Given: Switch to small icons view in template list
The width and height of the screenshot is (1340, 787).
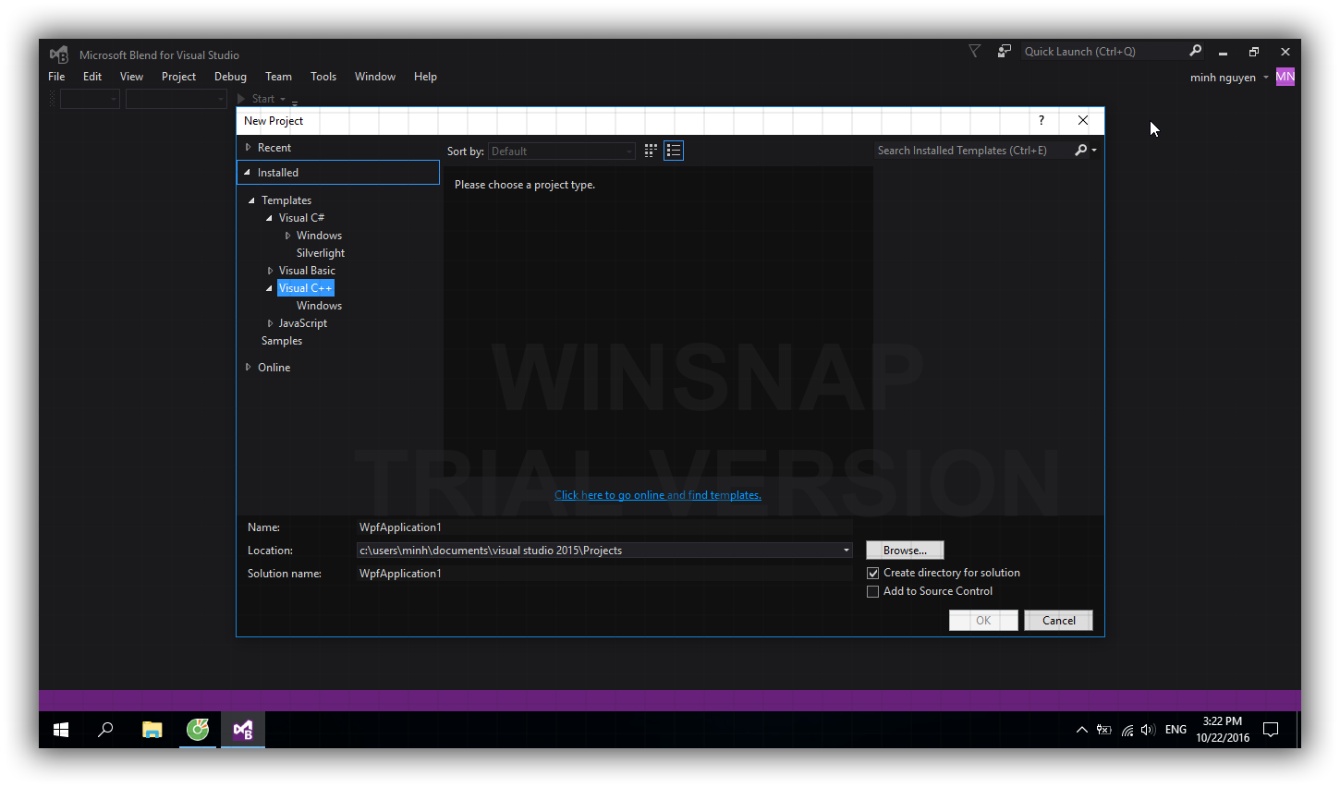Looking at the screenshot, I should [x=651, y=151].
